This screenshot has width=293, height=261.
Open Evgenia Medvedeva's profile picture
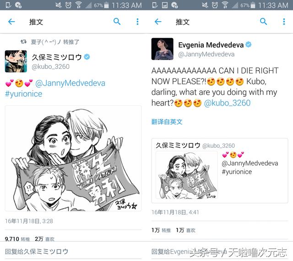coord(163,49)
